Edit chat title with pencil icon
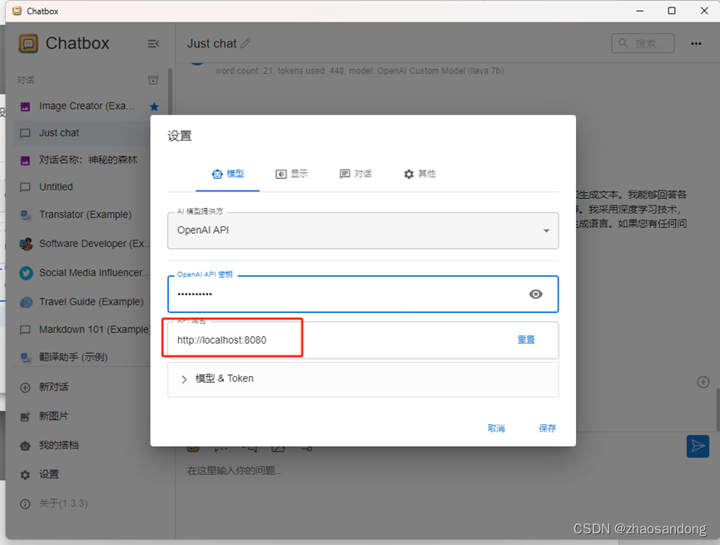Image resolution: width=720 pixels, height=545 pixels. tap(246, 43)
